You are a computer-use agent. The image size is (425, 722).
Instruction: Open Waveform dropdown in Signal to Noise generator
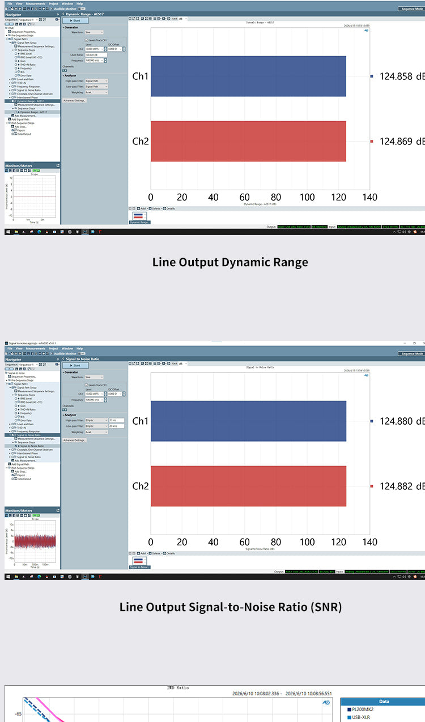[94, 377]
